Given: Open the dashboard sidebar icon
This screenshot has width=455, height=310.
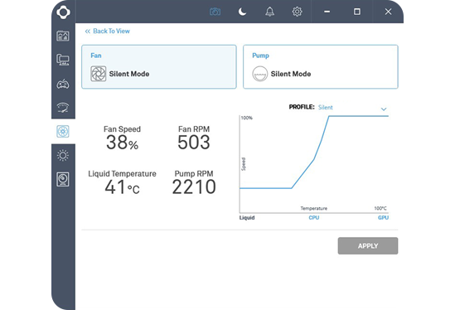Looking at the screenshot, I should point(63,36).
